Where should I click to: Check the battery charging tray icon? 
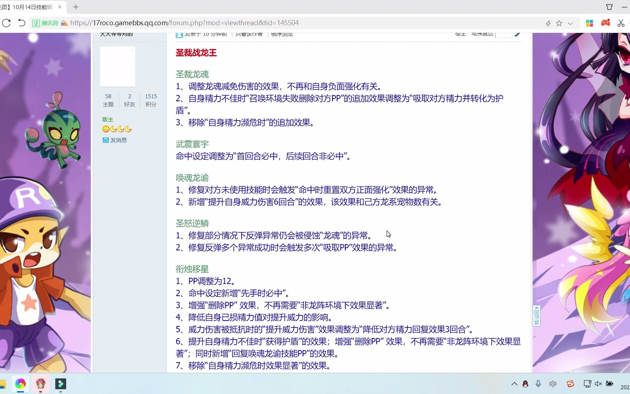click(610, 384)
